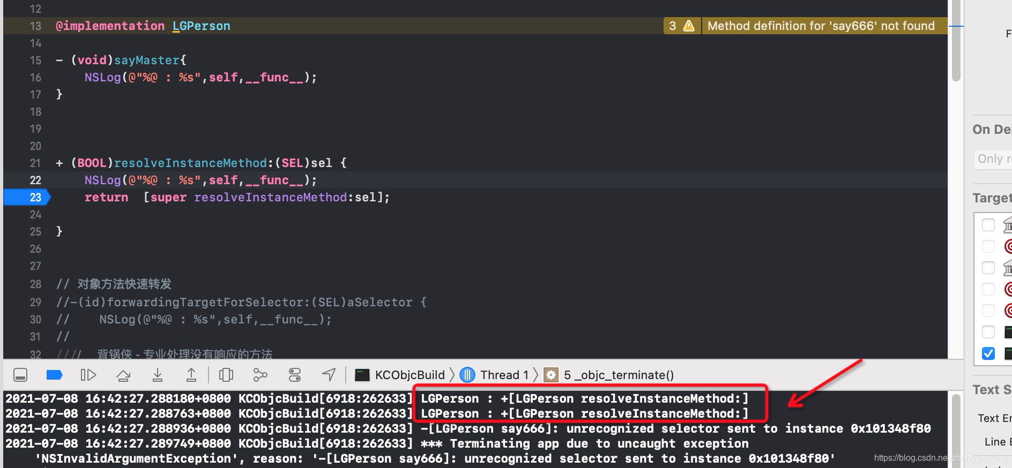The height and width of the screenshot is (468, 1012).
Task: Click 'LGPerson' in the @implementation line
Action: coord(201,26)
